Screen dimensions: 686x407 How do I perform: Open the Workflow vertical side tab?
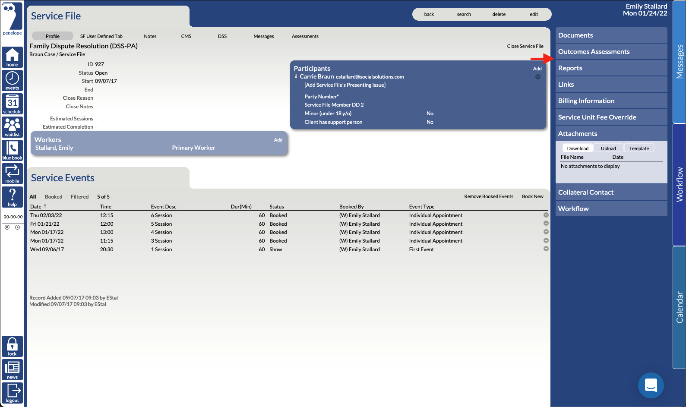pos(680,184)
